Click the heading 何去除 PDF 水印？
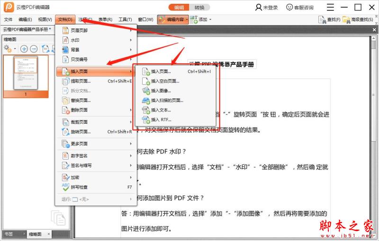 pos(161,152)
